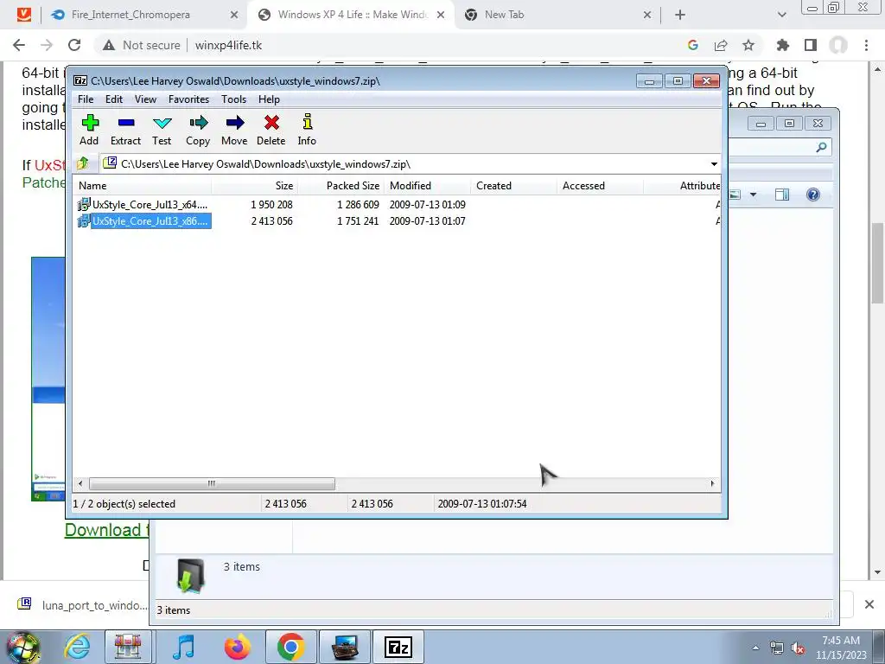Viewport: 885px width, 664px height.
Task: Switch to the New Tab browser tab
Action: [x=556, y=15]
